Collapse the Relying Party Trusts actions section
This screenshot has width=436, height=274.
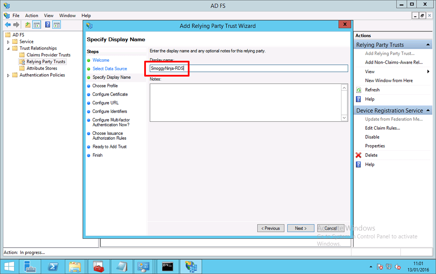click(x=428, y=45)
